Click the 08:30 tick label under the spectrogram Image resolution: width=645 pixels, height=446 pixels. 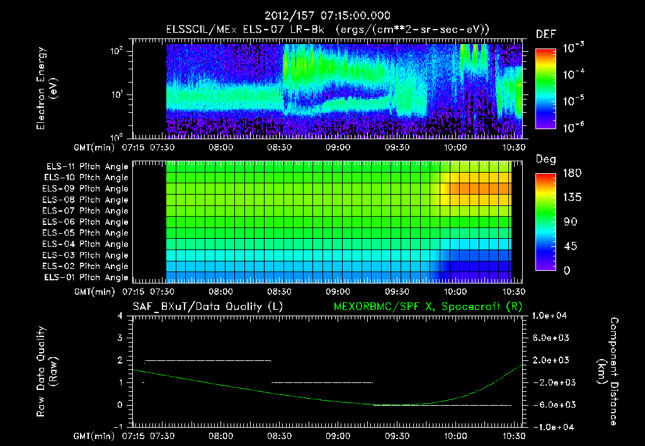(279, 147)
